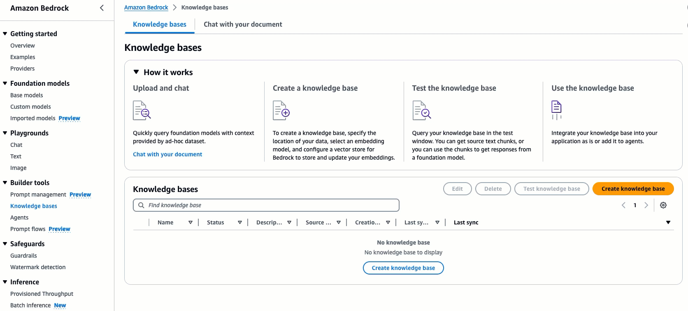Click the Test the knowledge base document check icon
This screenshot has width=688, height=311.
point(422,110)
